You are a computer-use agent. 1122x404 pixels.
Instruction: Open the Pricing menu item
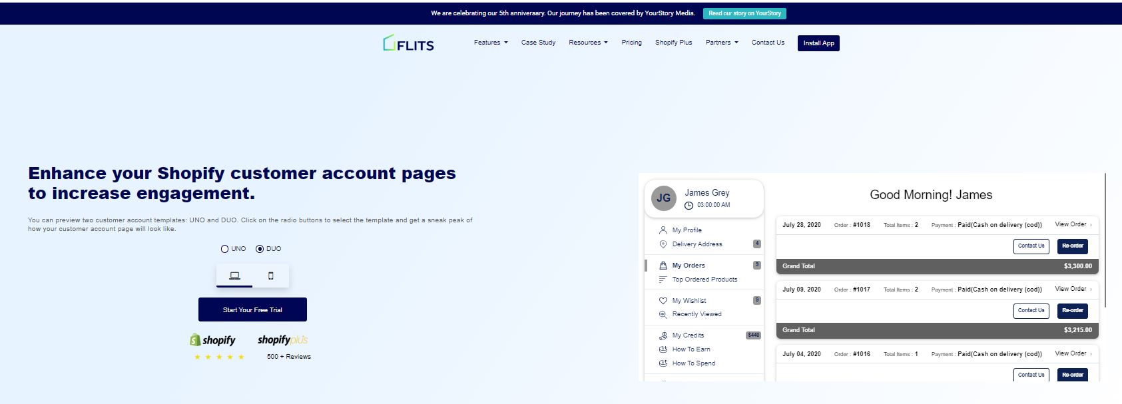631,43
